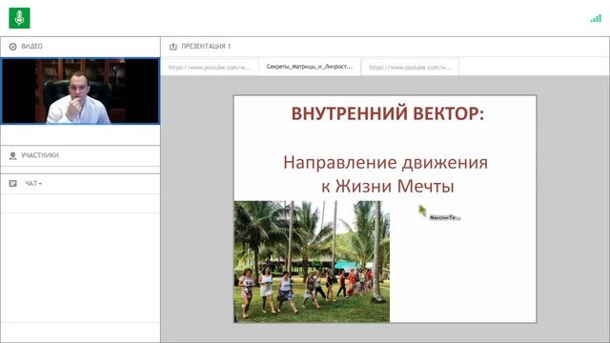The width and height of the screenshot is (610, 343).
Task: Click the video panel clock icon
Action: click(x=12, y=47)
